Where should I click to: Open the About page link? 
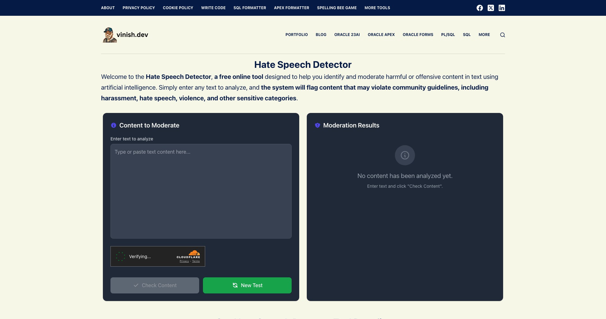(x=108, y=8)
